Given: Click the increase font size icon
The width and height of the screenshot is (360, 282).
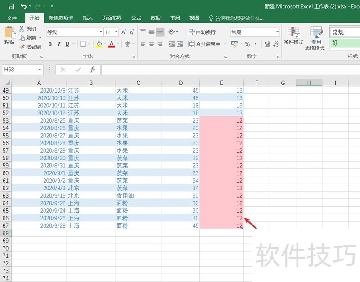Looking at the screenshot, I should pyautogui.click(x=124, y=32).
